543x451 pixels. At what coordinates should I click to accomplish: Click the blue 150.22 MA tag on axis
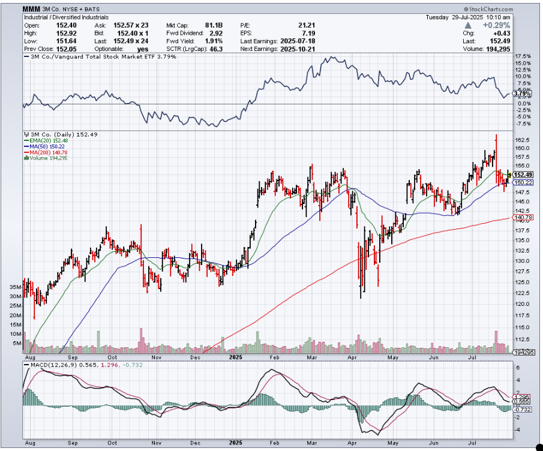pyautogui.click(x=523, y=182)
